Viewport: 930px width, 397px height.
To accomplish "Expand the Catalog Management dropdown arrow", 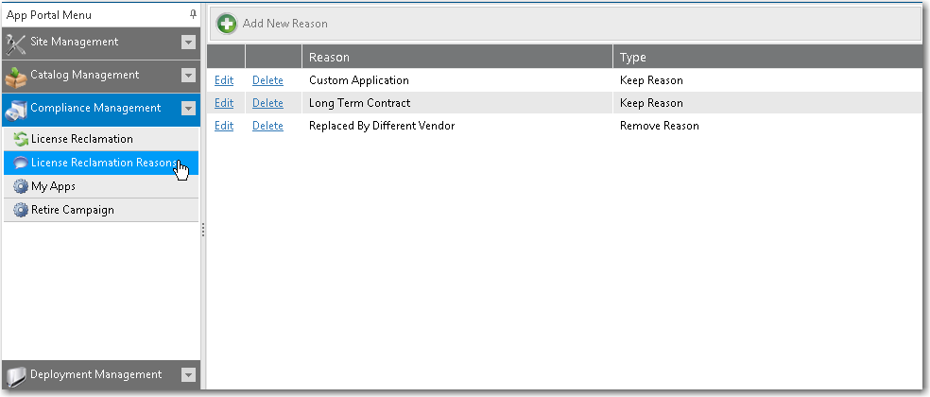I will pos(188,76).
